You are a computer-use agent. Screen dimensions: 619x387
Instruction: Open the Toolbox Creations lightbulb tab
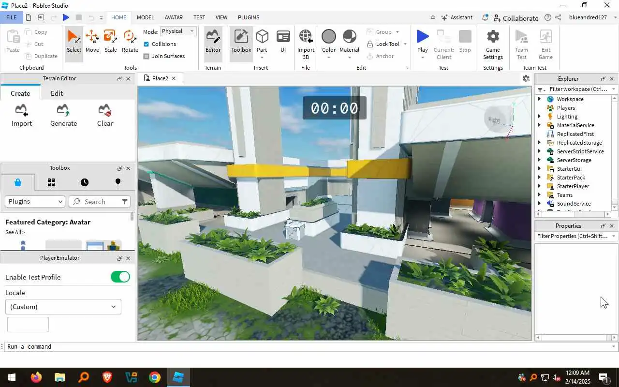pyautogui.click(x=118, y=182)
